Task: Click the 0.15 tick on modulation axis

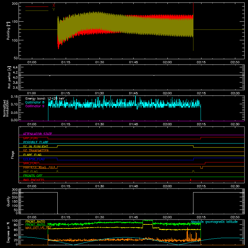Action: tap(14, 97)
